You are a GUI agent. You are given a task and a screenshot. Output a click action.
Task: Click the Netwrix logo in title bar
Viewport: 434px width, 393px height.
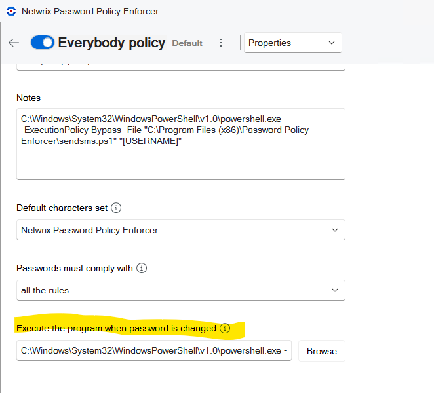coord(12,12)
